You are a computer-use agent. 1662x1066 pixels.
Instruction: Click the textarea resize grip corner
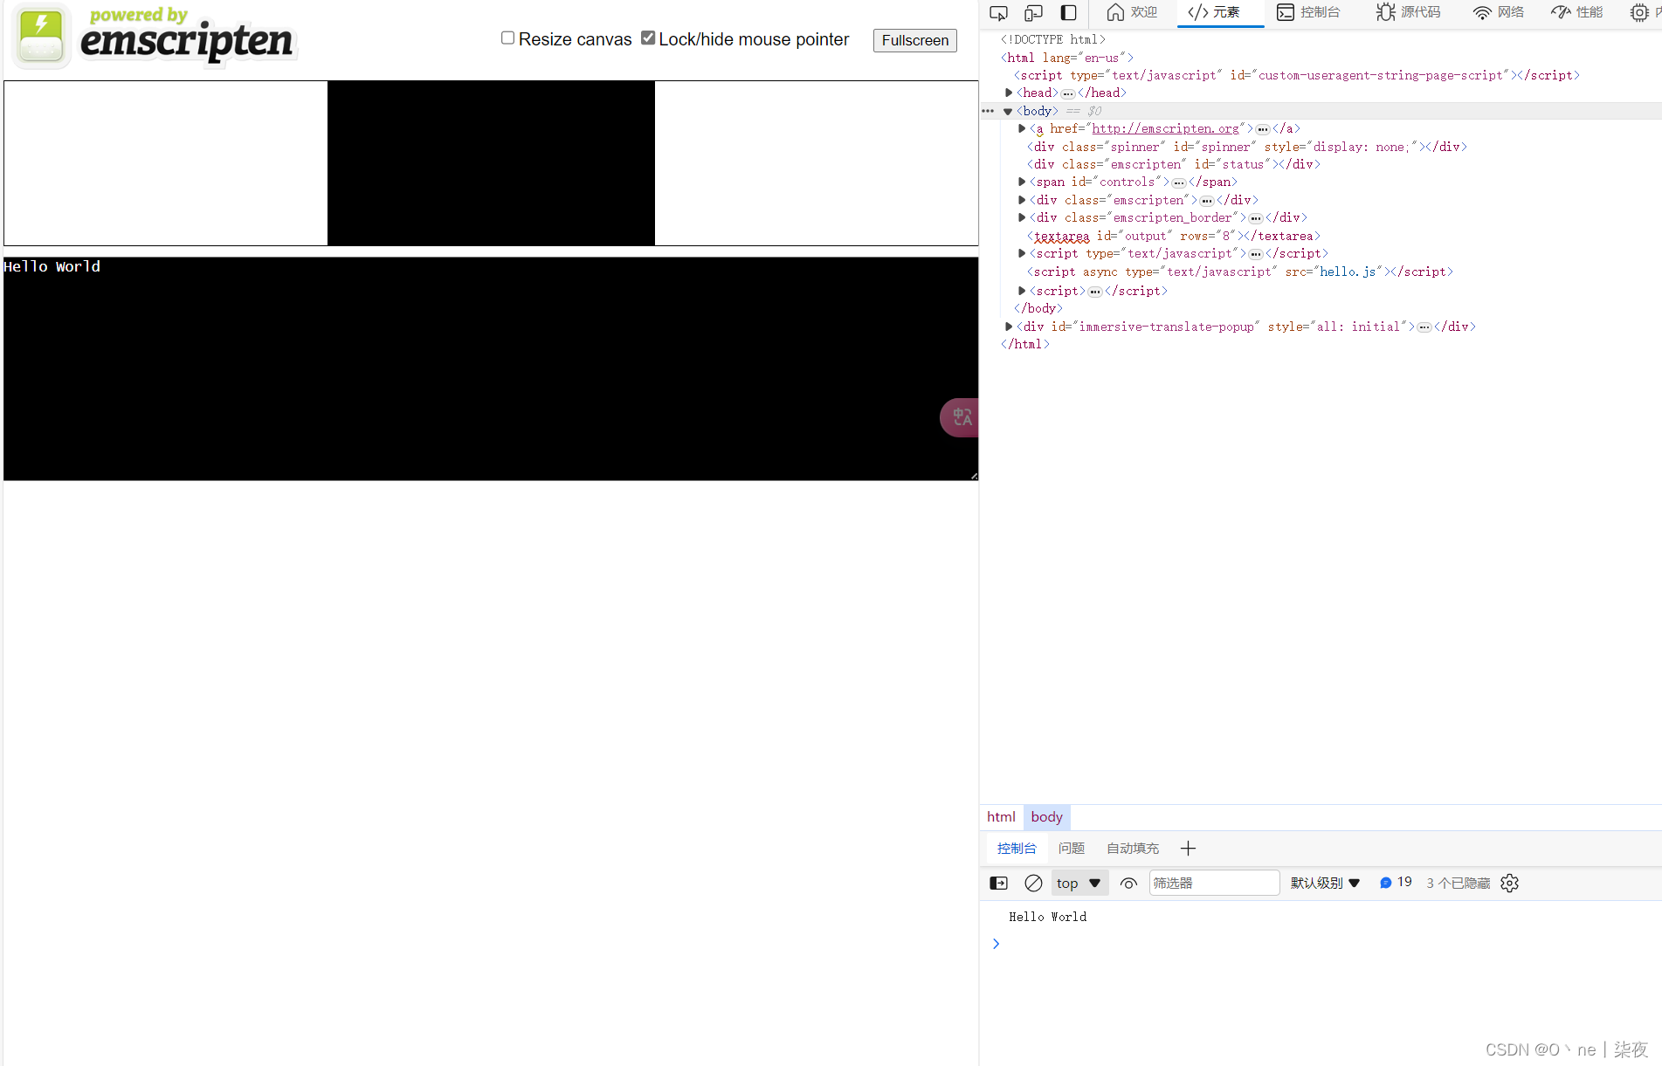point(974,476)
